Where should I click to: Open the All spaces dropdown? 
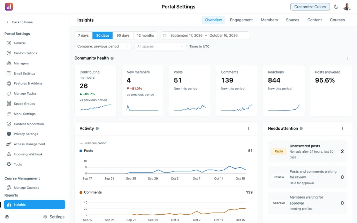[160, 46]
